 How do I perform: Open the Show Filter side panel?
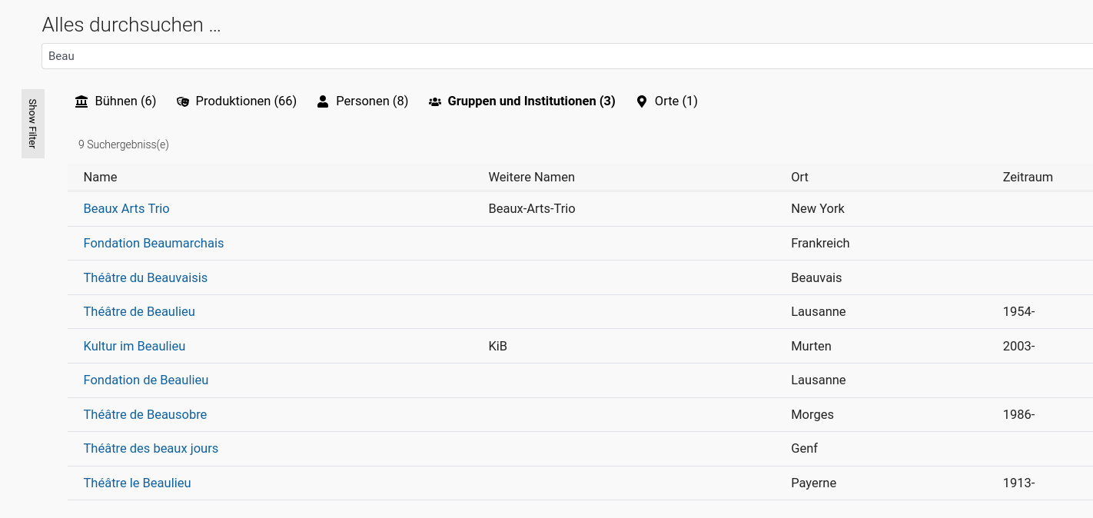(33, 124)
